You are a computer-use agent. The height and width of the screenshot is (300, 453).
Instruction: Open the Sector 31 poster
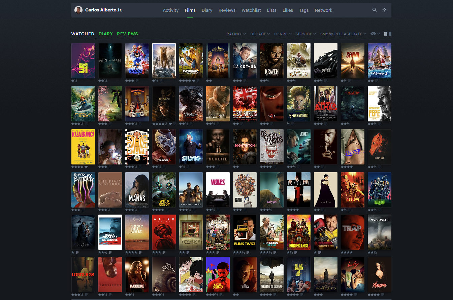[83, 61]
